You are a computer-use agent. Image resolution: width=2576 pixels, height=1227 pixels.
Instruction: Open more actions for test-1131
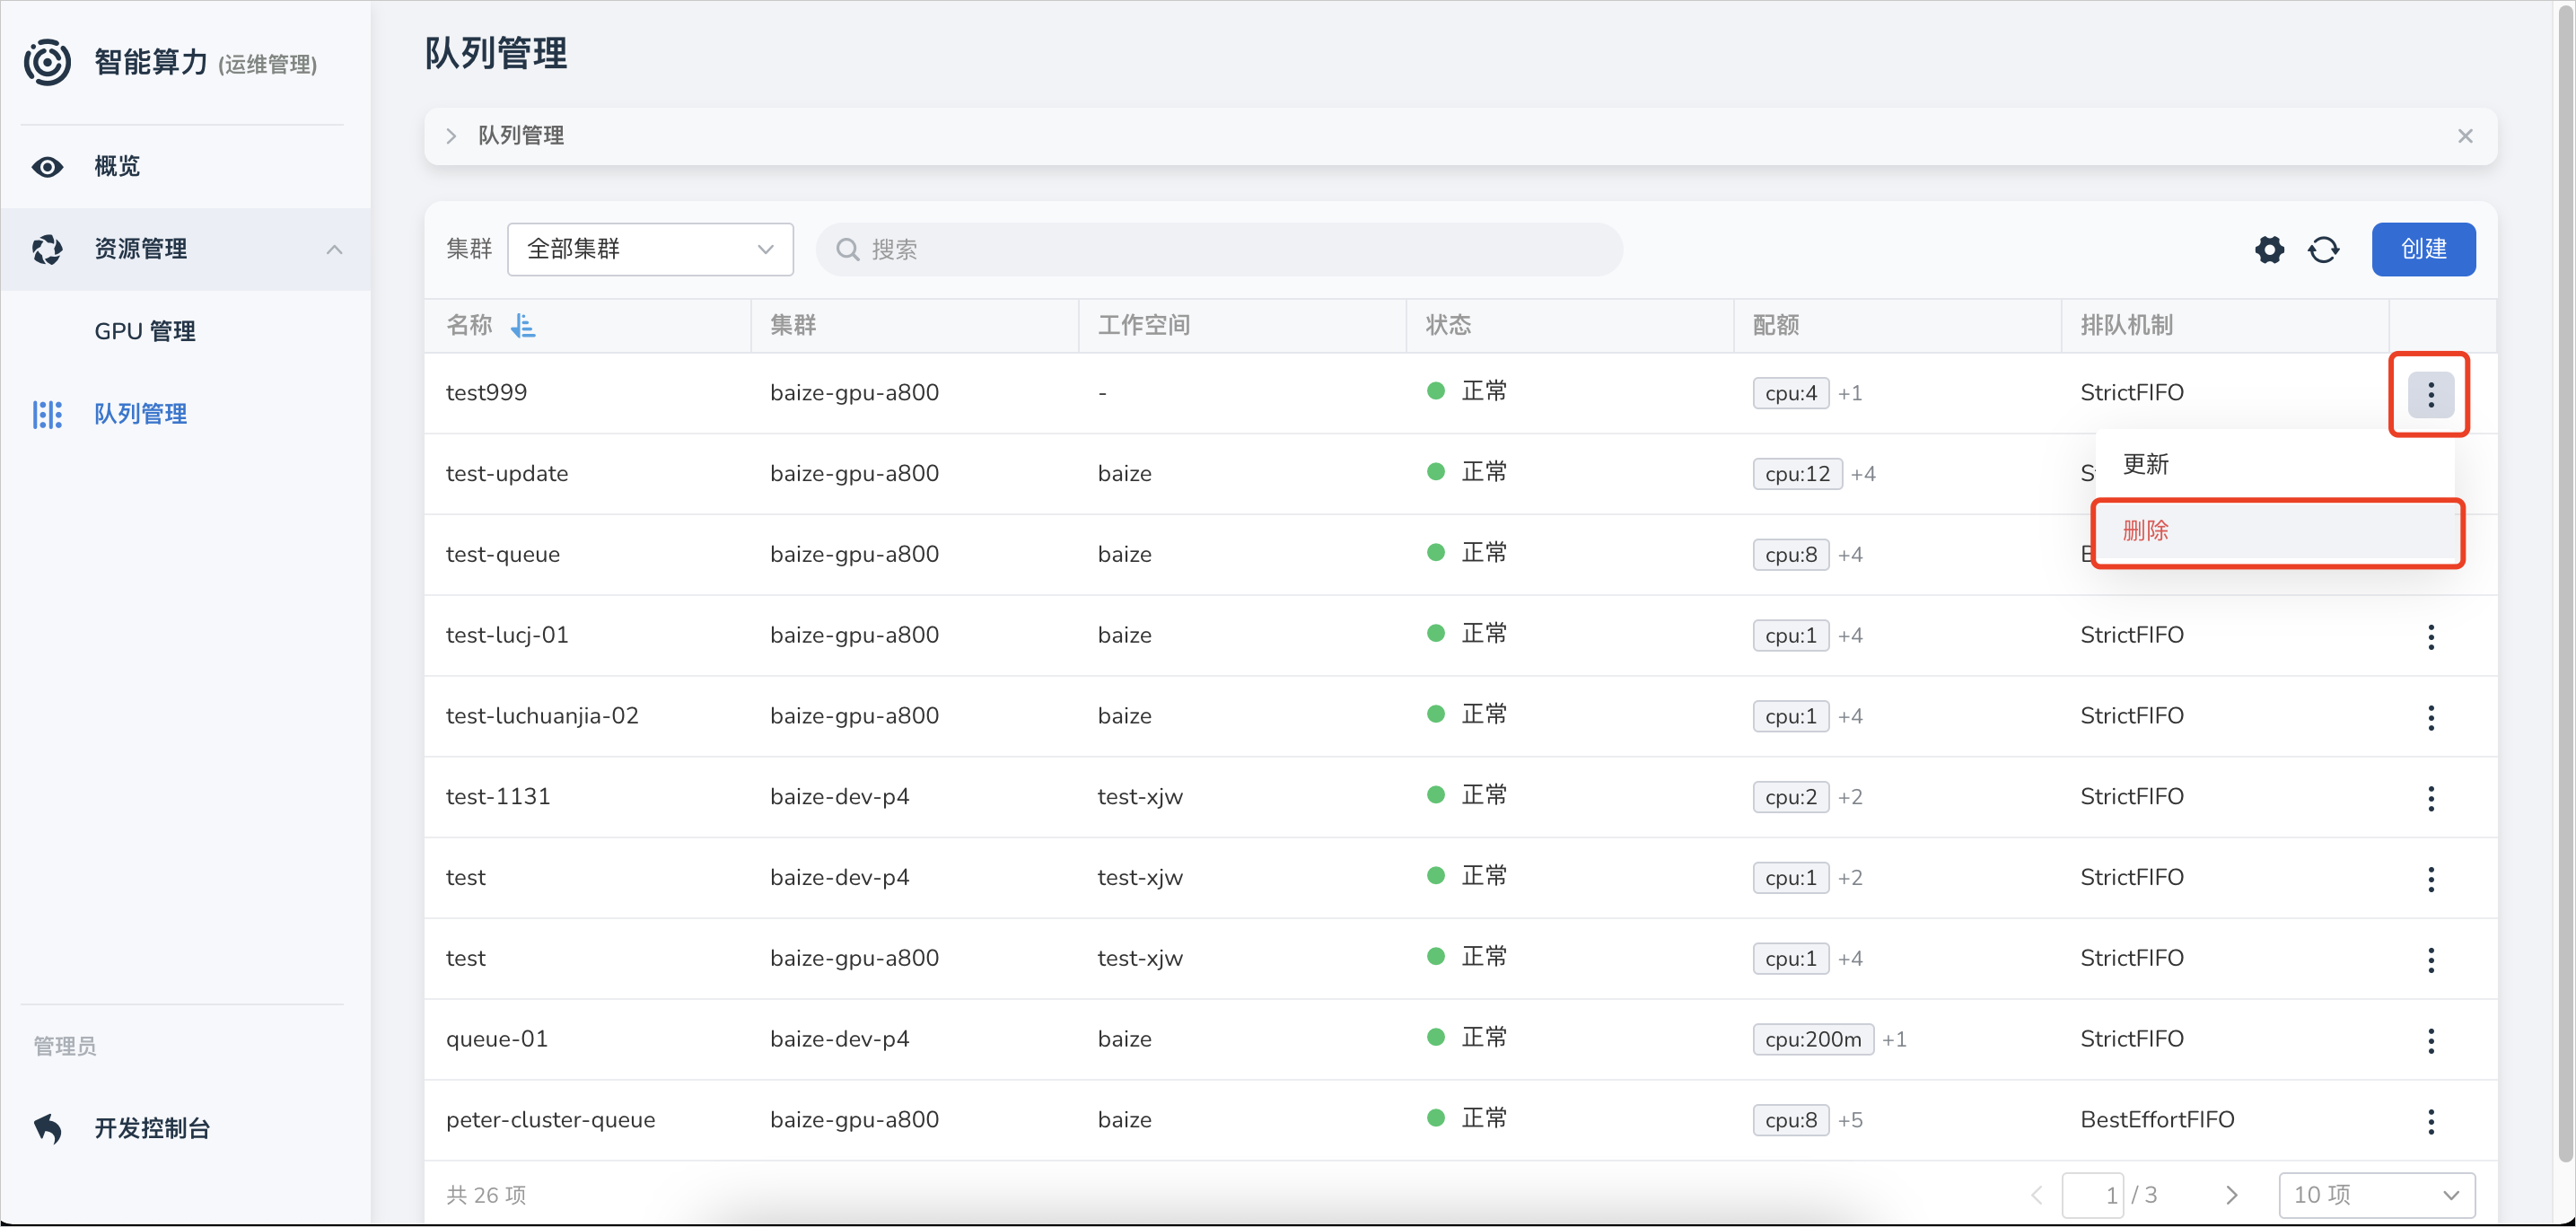point(2431,798)
